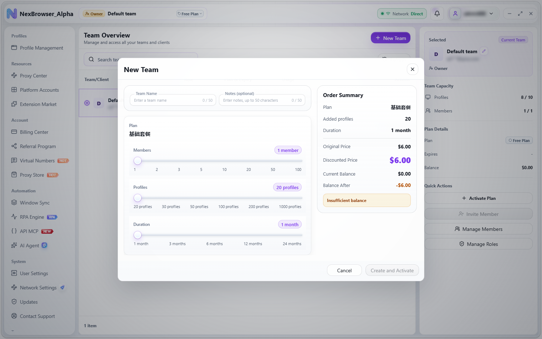The height and width of the screenshot is (339, 542).
Task: Close the New Team dialog
Action: (412, 69)
